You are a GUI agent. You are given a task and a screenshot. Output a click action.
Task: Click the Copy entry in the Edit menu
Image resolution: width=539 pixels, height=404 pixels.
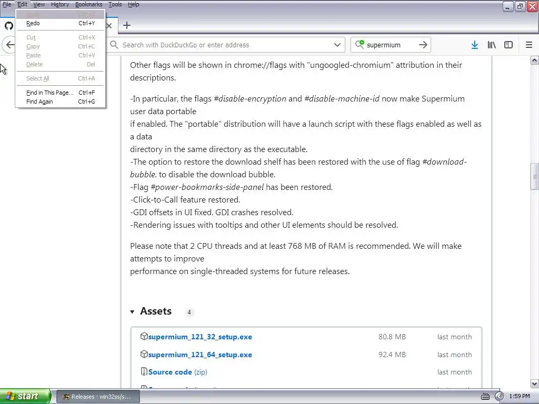pos(61,46)
